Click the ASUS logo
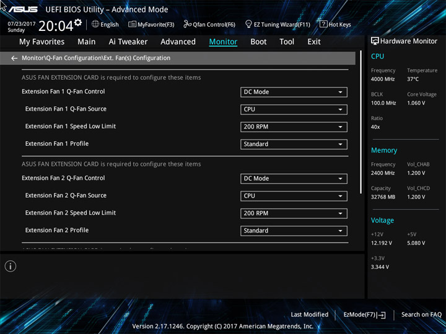 23,9
